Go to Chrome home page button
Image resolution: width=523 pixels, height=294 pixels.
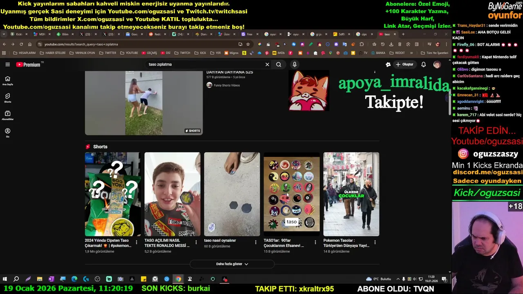[29, 44]
